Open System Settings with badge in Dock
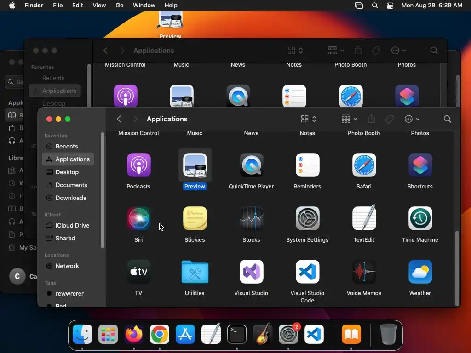This screenshot has width=471, height=353. click(289, 334)
